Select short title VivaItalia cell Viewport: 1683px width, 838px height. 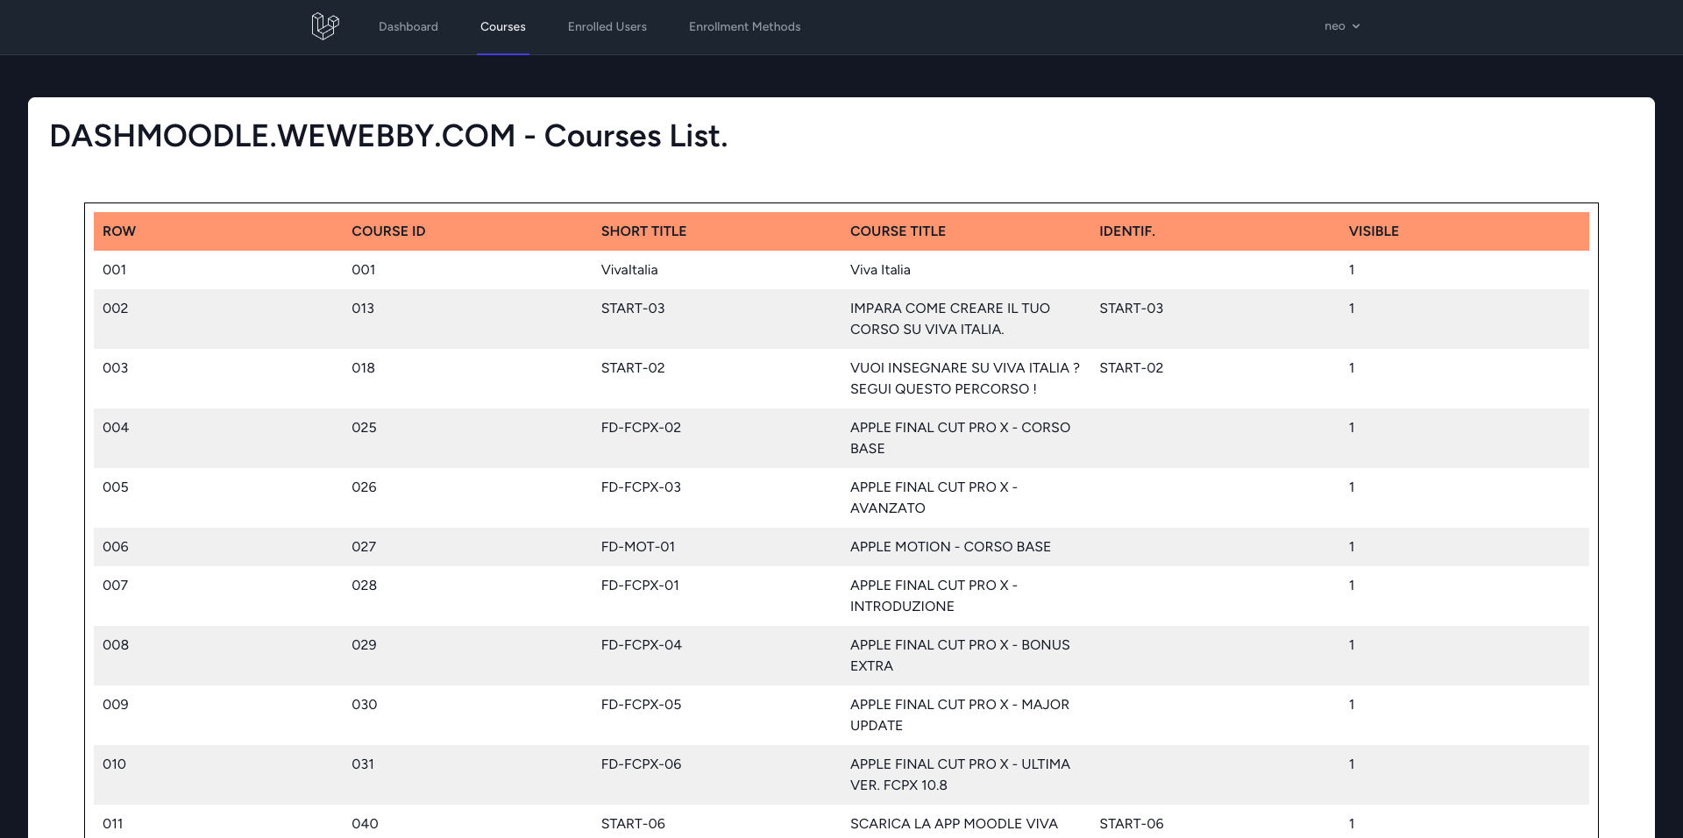629,270
